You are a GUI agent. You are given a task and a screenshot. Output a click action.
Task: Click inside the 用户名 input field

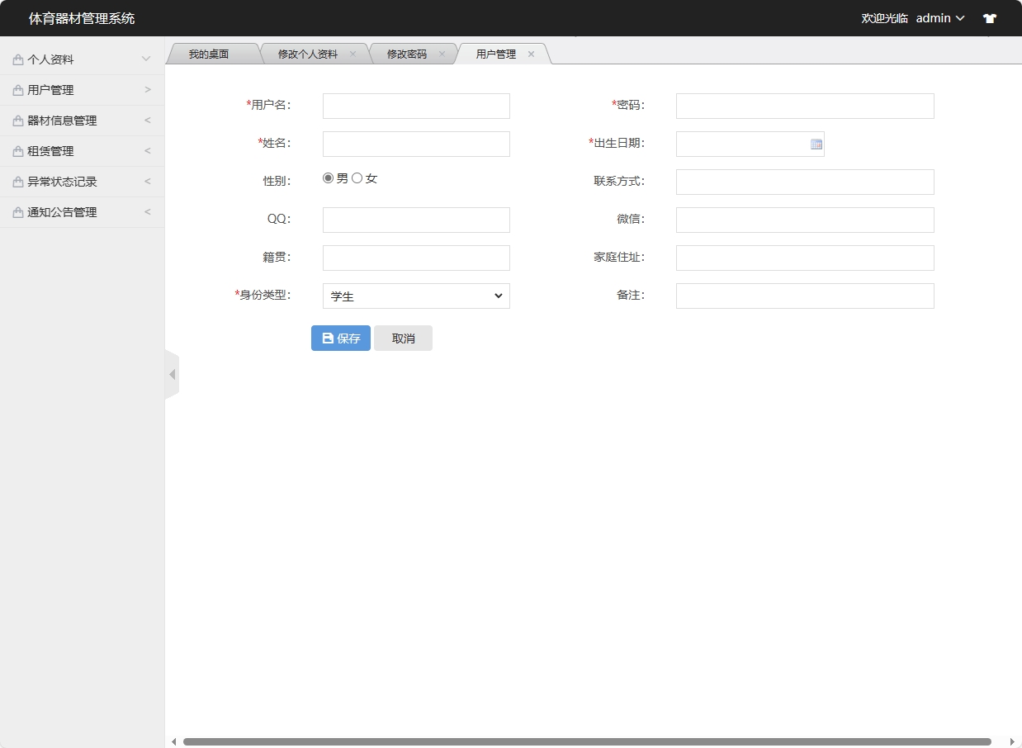(416, 105)
